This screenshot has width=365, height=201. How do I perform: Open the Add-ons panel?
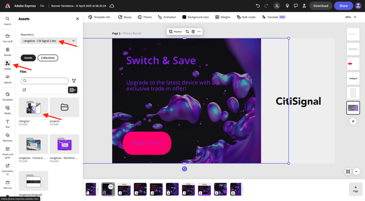[7, 184]
